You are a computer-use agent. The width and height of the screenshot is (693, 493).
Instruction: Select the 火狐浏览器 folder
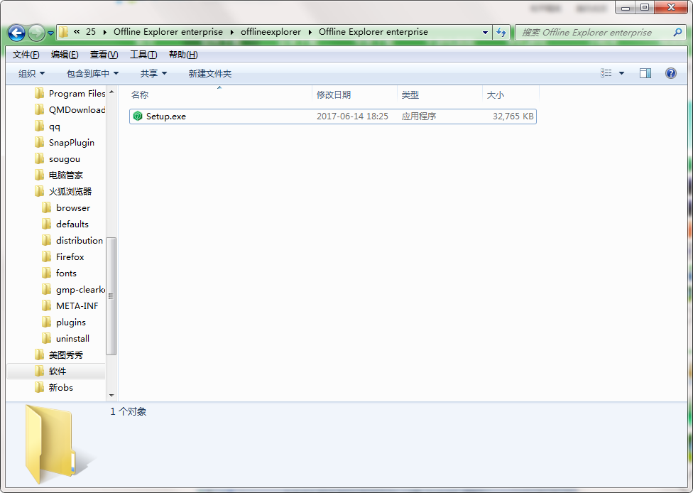pos(63,192)
